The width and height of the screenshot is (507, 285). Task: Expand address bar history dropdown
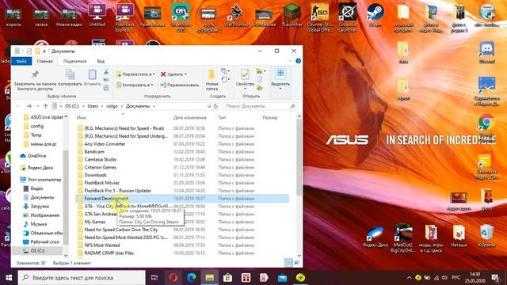[209, 106]
